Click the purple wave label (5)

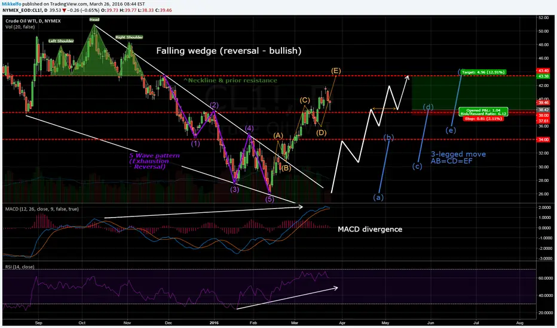[270, 199]
